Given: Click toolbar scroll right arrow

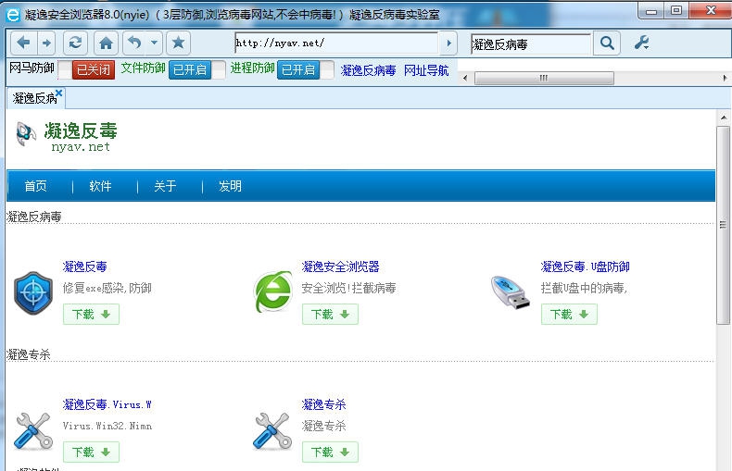Looking at the screenshot, I should tap(725, 78).
